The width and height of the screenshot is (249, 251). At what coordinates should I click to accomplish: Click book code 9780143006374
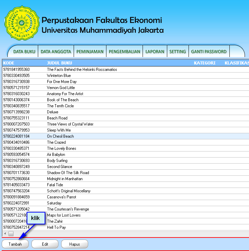point(16,100)
